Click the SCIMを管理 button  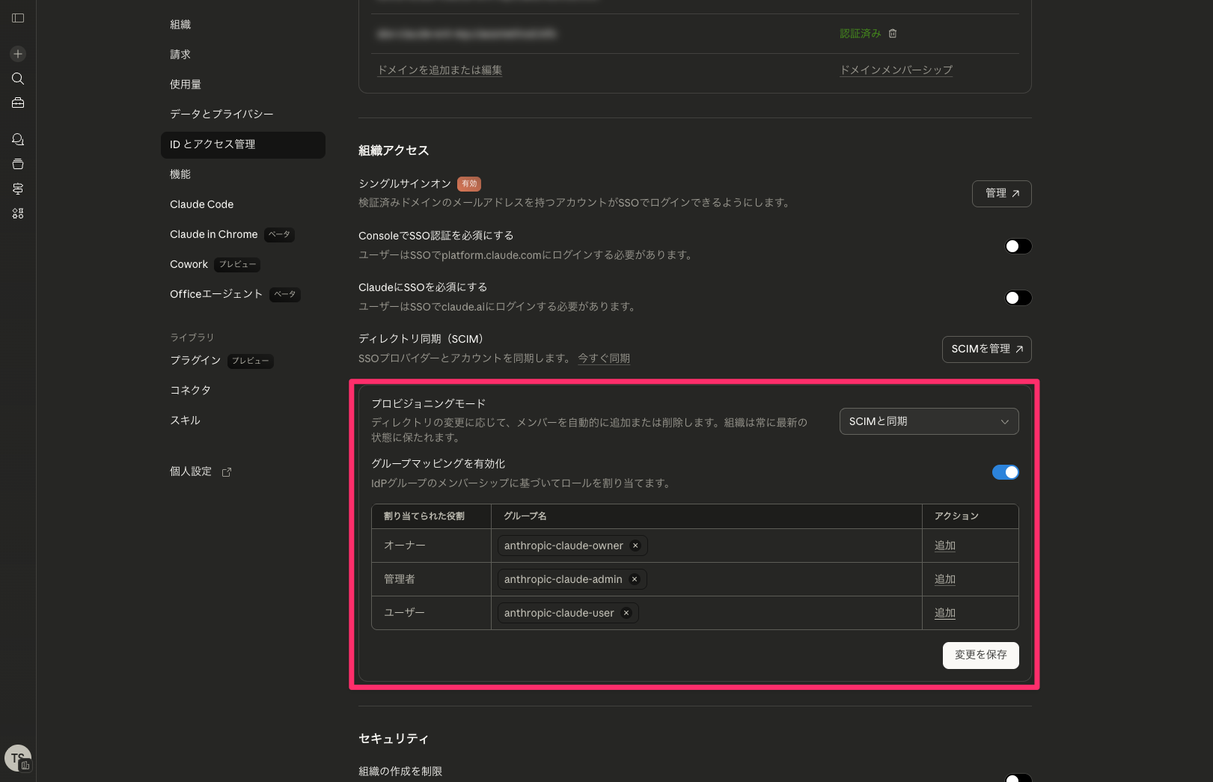click(986, 349)
